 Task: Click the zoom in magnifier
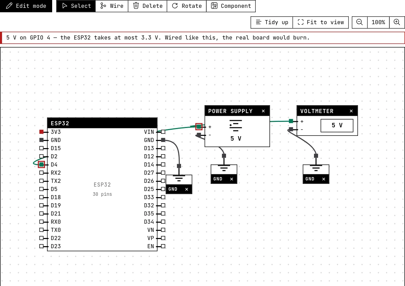click(x=397, y=22)
